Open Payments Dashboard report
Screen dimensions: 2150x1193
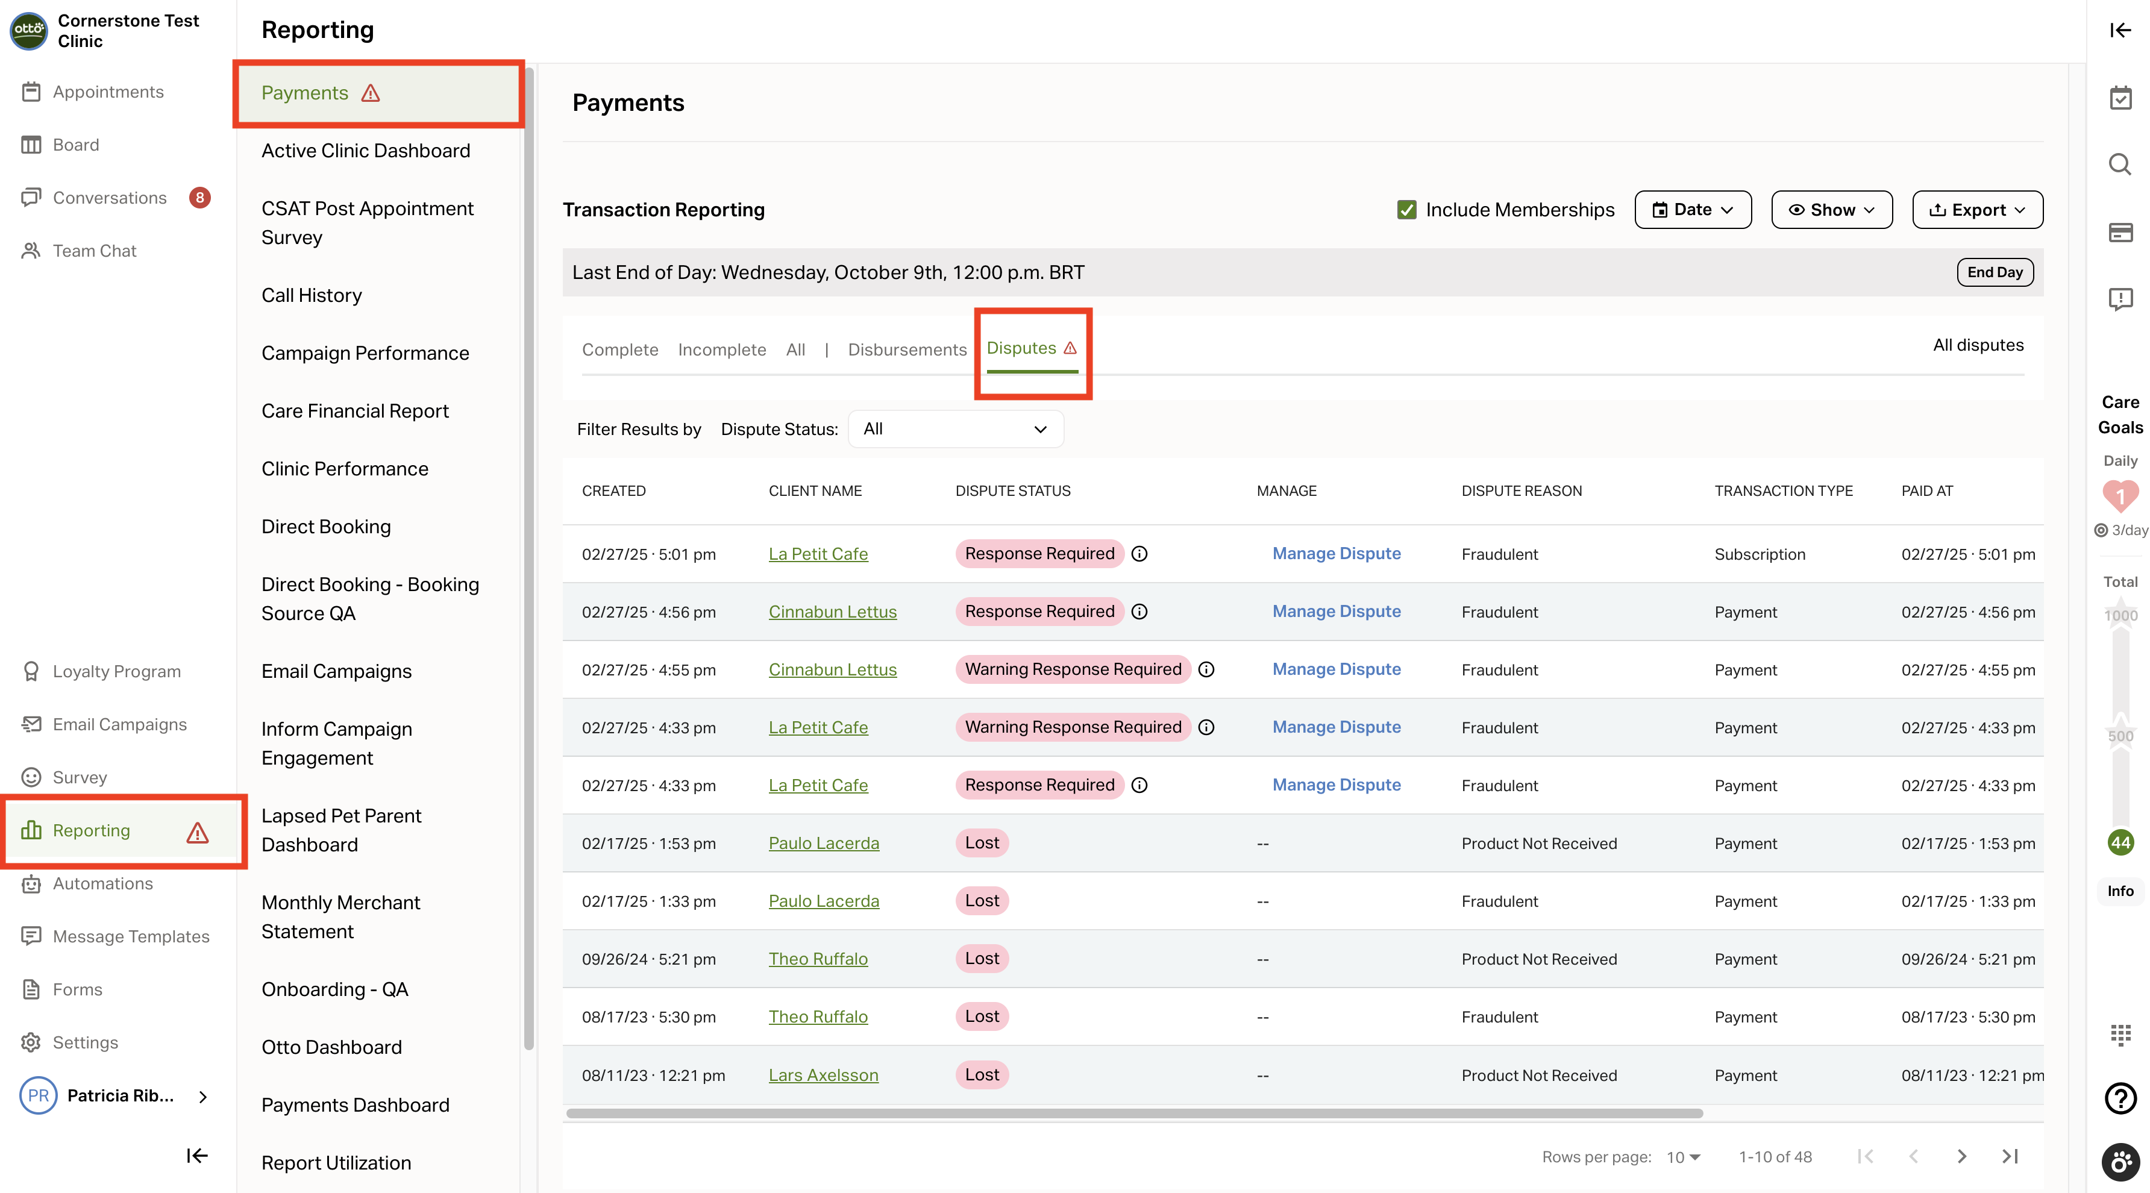[x=356, y=1104]
